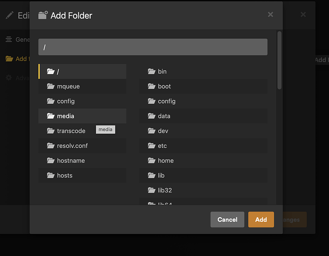329x256 pixels.
Task: Open the etc folder
Action: [x=203, y=146]
